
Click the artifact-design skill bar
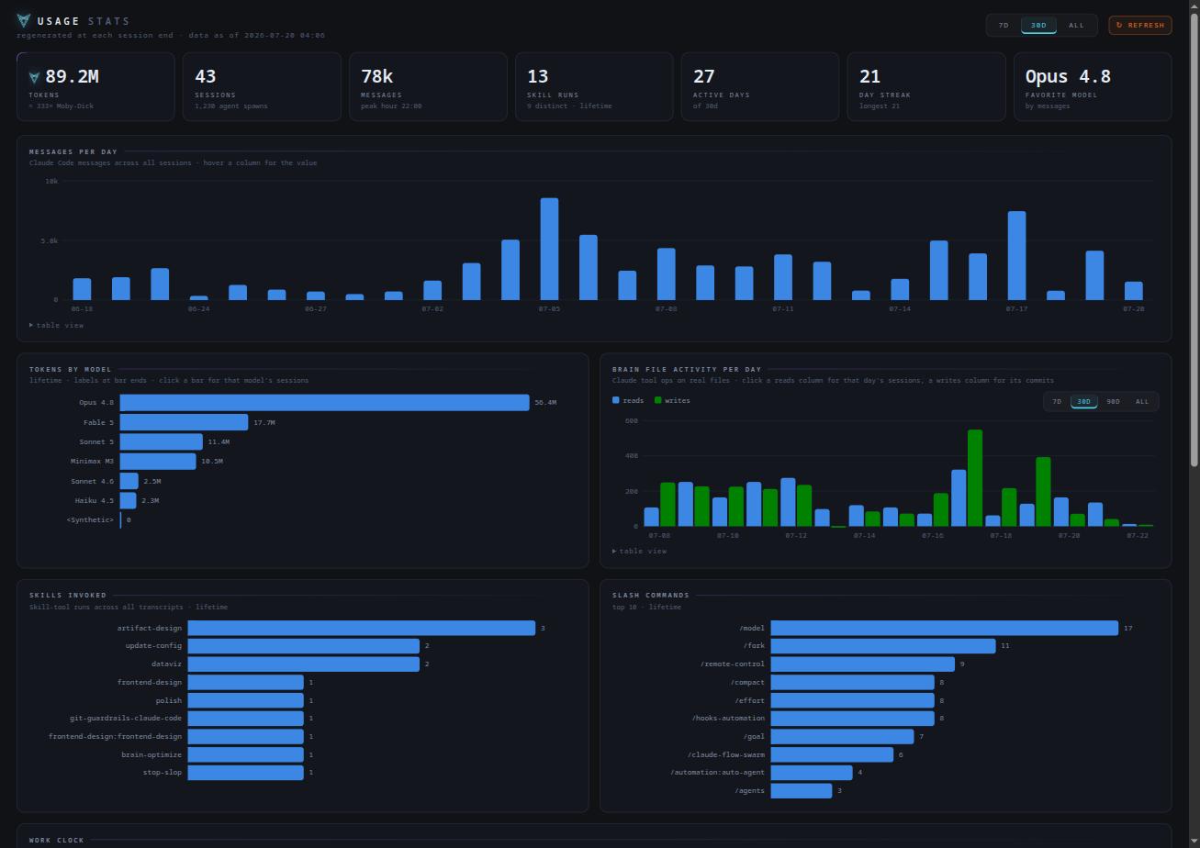click(362, 628)
